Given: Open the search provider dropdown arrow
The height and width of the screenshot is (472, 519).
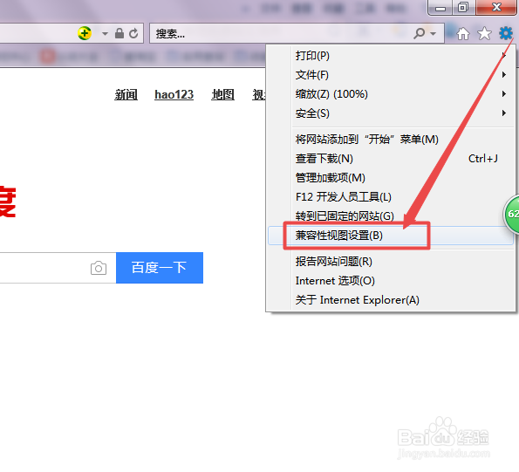Looking at the screenshot, I should pos(433,34).
